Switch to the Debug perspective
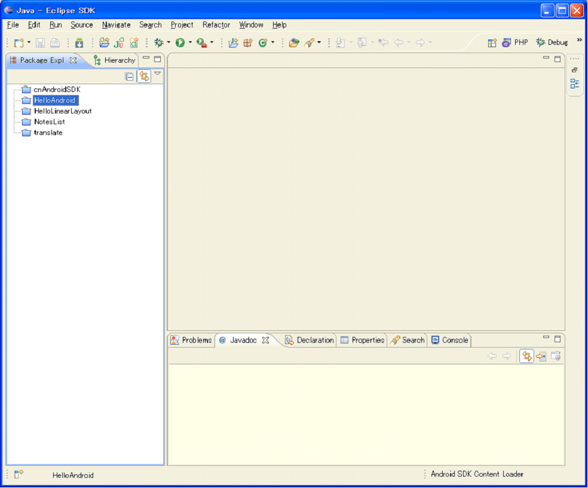The height and width of the screenshot is (488, 588). 552,43
